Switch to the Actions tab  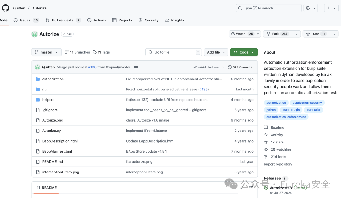coord(97,20)
